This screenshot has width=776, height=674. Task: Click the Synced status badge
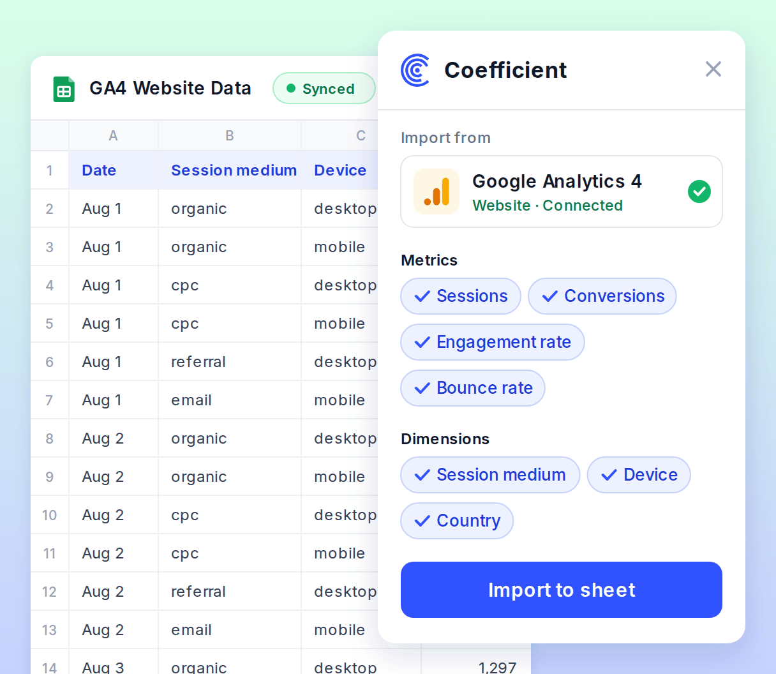click(x=324, y=88)
